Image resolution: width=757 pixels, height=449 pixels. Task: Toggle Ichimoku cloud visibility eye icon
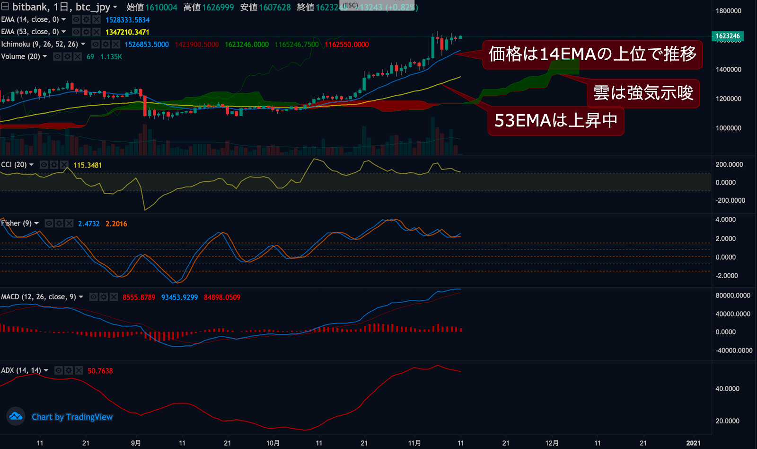click(x=96, y=44)
